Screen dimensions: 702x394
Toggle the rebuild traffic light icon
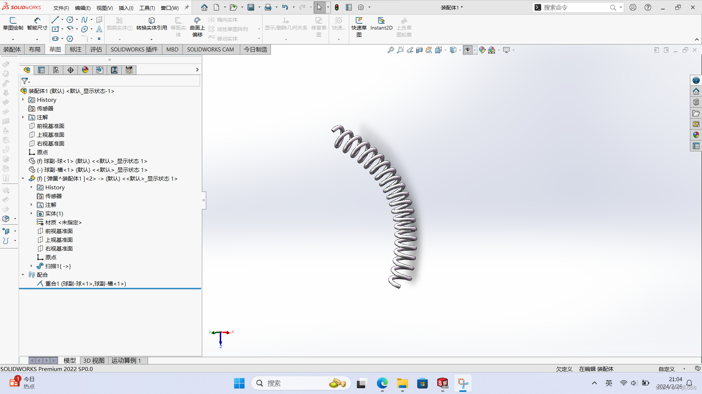coord(337,7)
